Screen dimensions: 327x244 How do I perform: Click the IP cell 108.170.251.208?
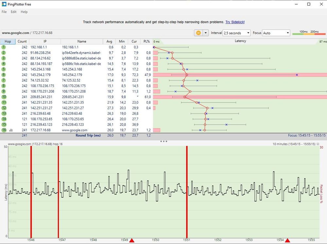click(42, 91)
